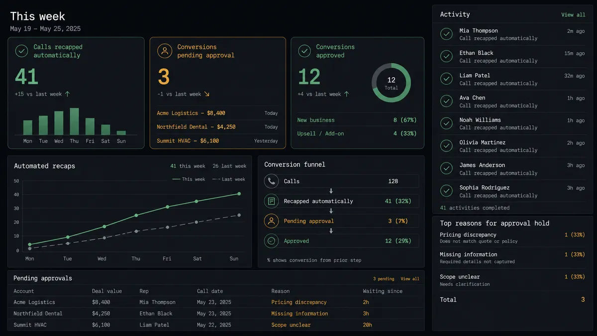Click the May 19 – May 25, 2025 date range
Viewport: 597px width, 336px height.
(45, 29)
